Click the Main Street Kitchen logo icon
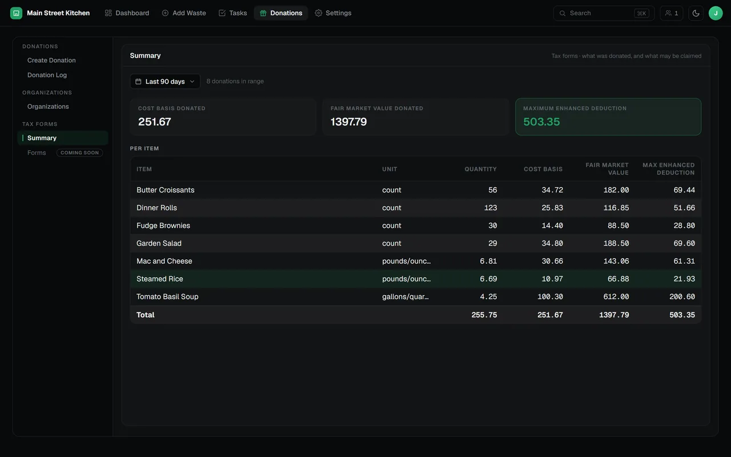731x457 pixels. point(16,13)
